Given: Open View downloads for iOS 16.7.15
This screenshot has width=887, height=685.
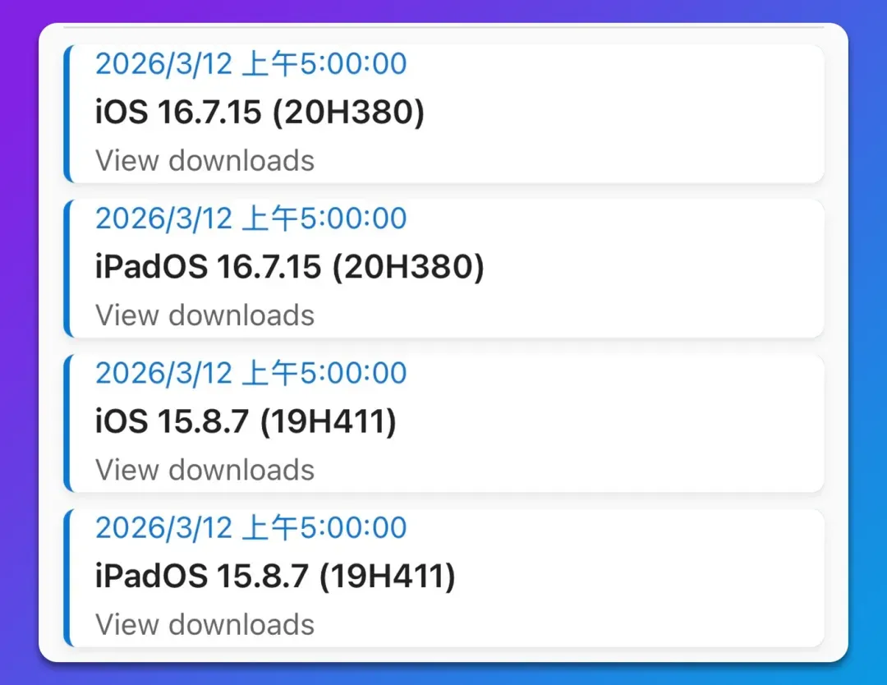Looking at the screenshot, I should [205, 161].
